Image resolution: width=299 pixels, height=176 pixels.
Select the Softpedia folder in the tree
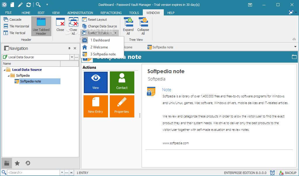23,75
